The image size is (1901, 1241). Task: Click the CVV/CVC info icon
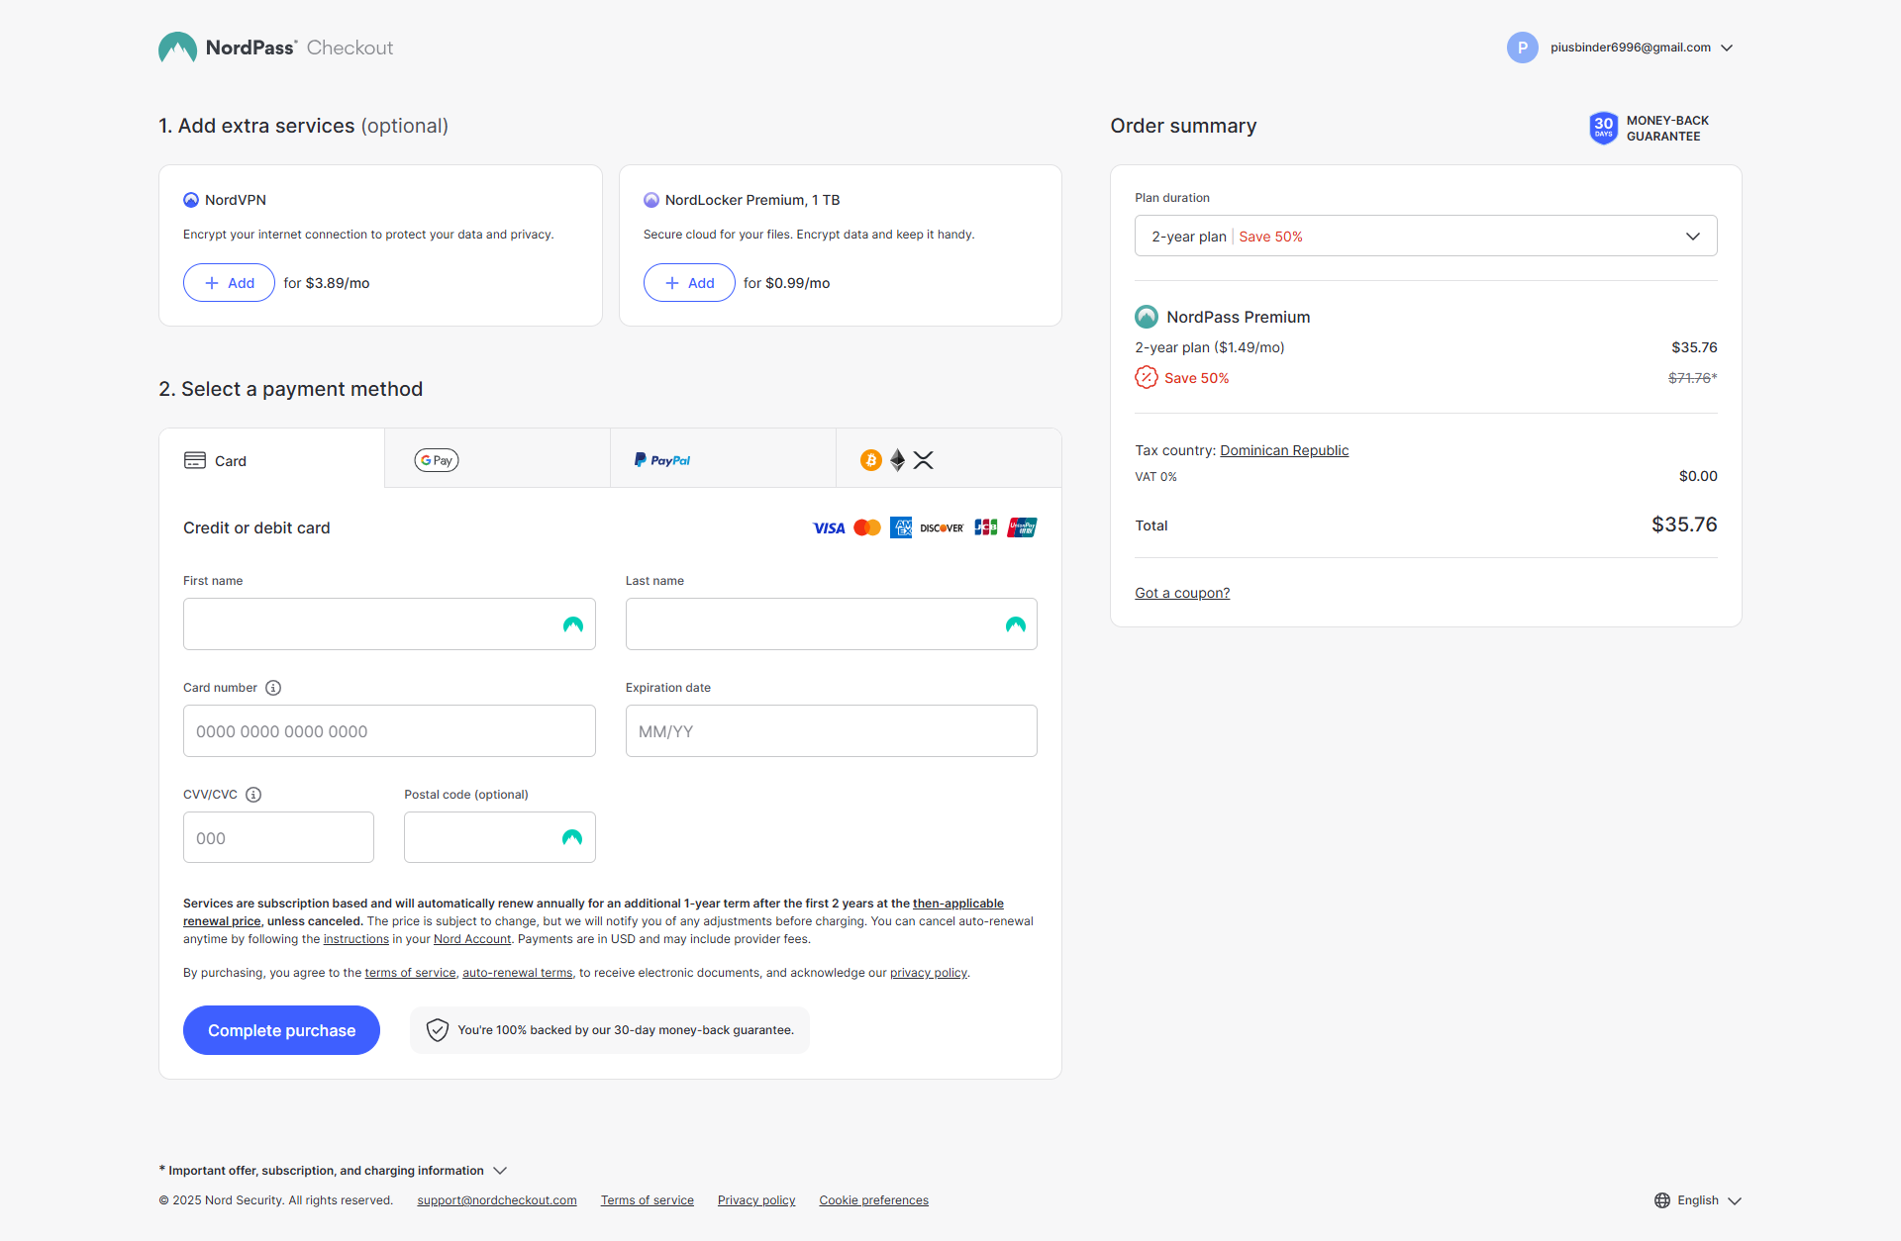point(253,795)
